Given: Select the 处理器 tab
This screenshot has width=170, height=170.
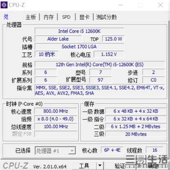Looking at the screenshot, I should (6, 17).
